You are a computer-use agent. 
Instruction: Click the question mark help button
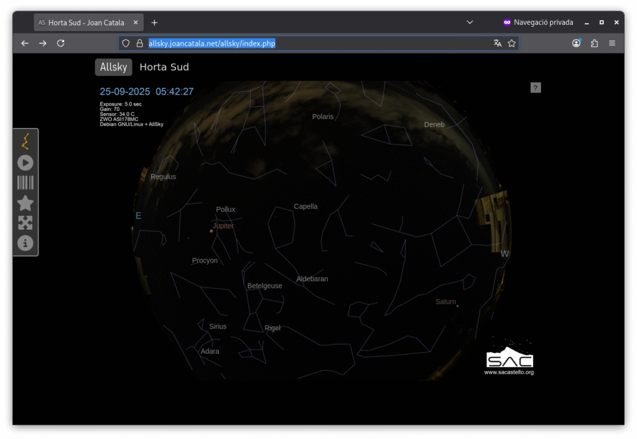tap(536, 88)
